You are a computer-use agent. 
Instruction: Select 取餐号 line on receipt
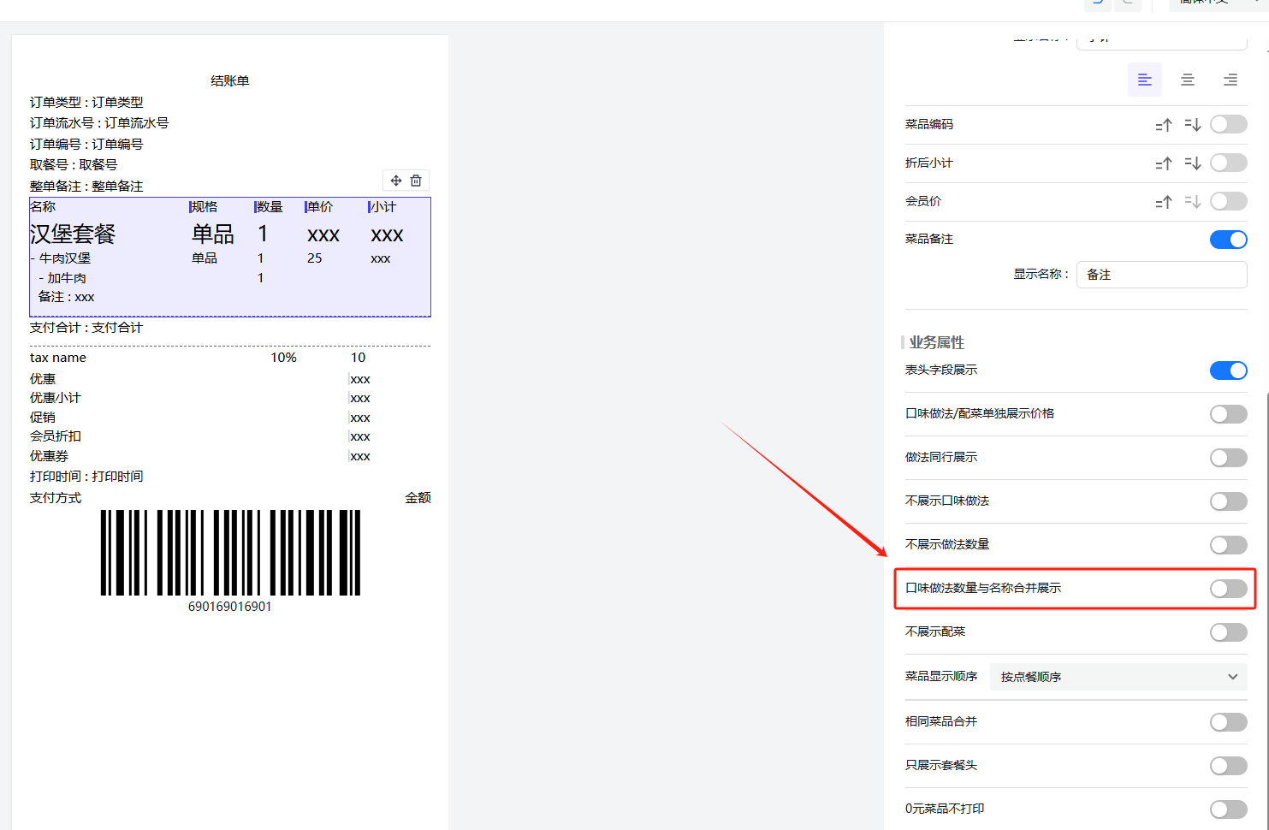(74, 165)
